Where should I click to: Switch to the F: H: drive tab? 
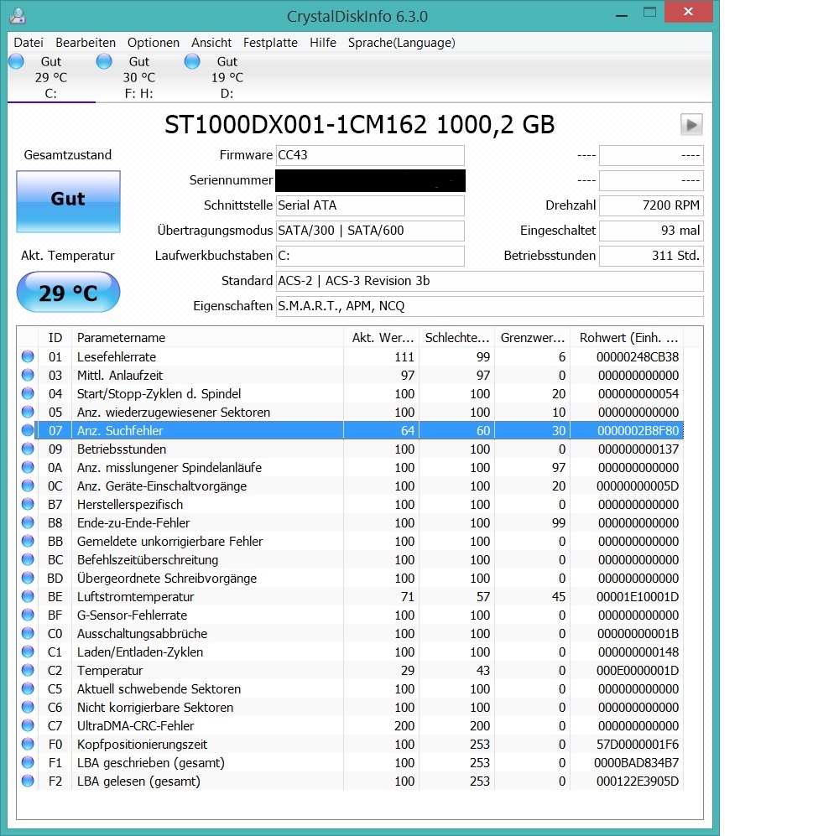tap(139, 77)
